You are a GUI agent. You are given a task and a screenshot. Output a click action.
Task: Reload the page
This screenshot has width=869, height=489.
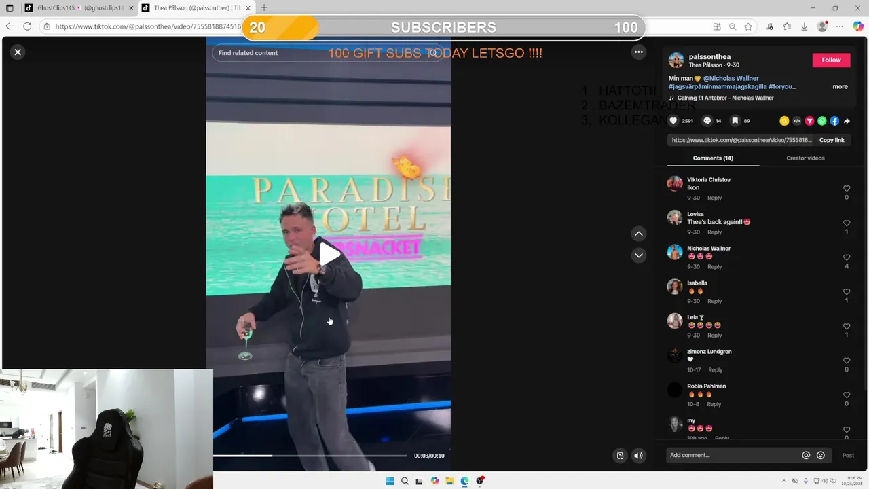pyautogui.click(x=27, y=26)
